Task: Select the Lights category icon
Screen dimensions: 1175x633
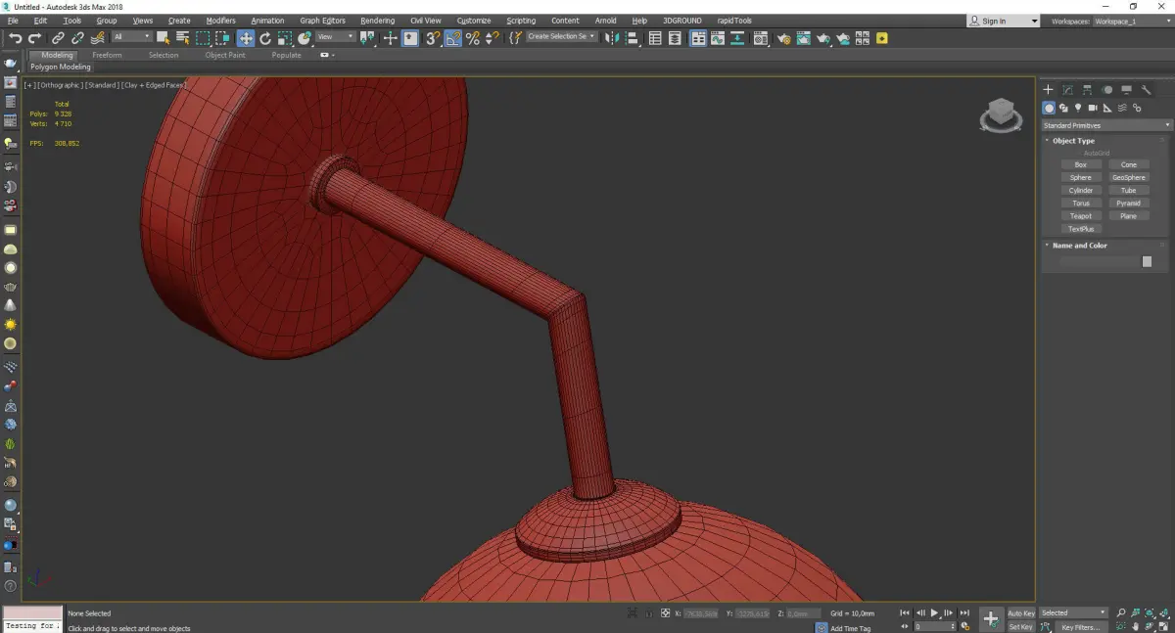Action: [1078, 108]
